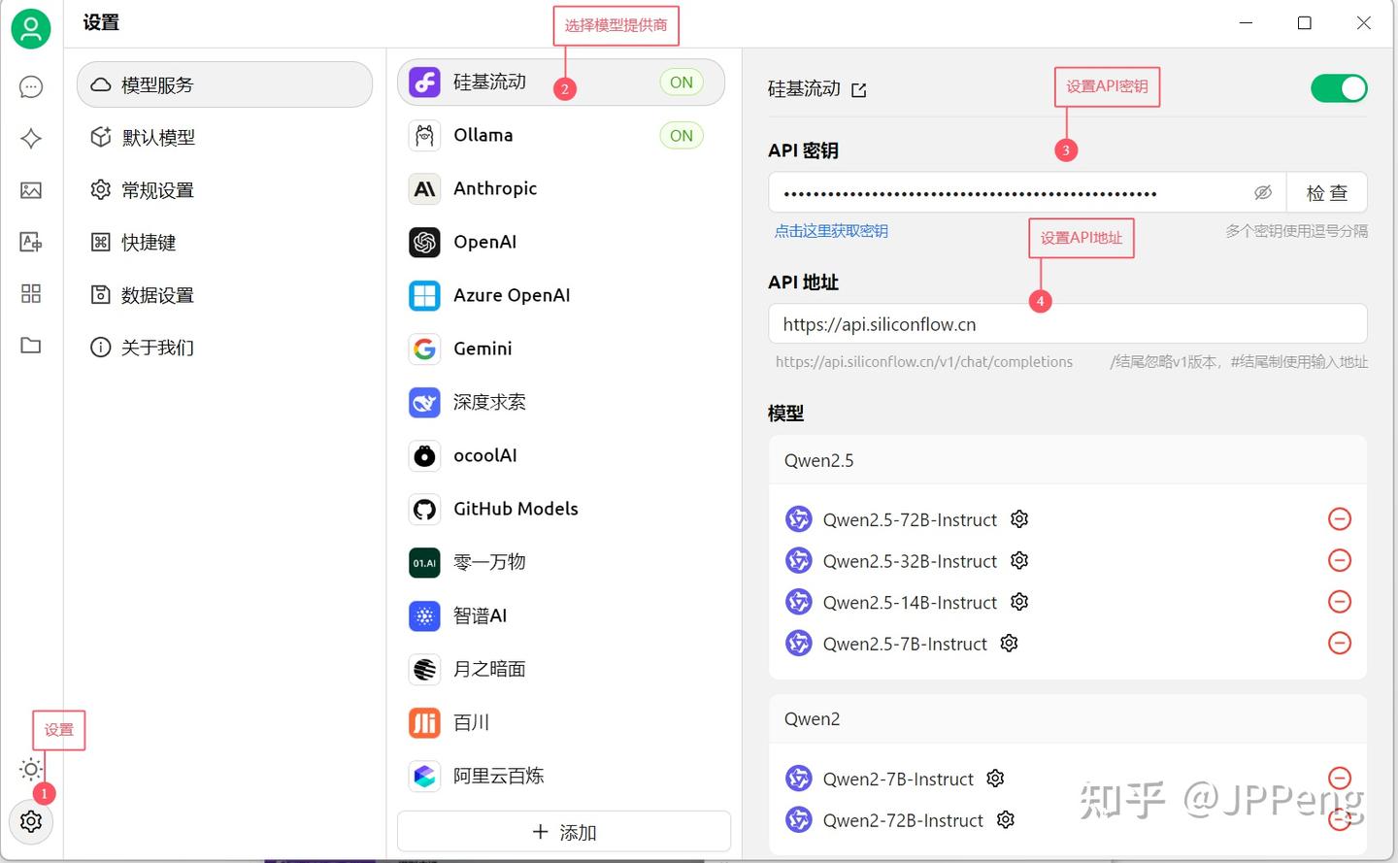Viewport: 1398px width, 863px height.
Task: Click the 点击这里获取密钥 link
Action: [831, 231]
